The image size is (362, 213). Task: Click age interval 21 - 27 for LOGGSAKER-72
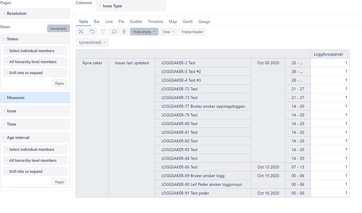pyautogui.click(x=298, y=89)
